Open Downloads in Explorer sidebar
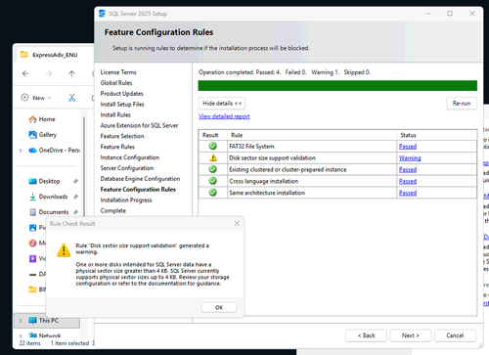 point(48,197)
